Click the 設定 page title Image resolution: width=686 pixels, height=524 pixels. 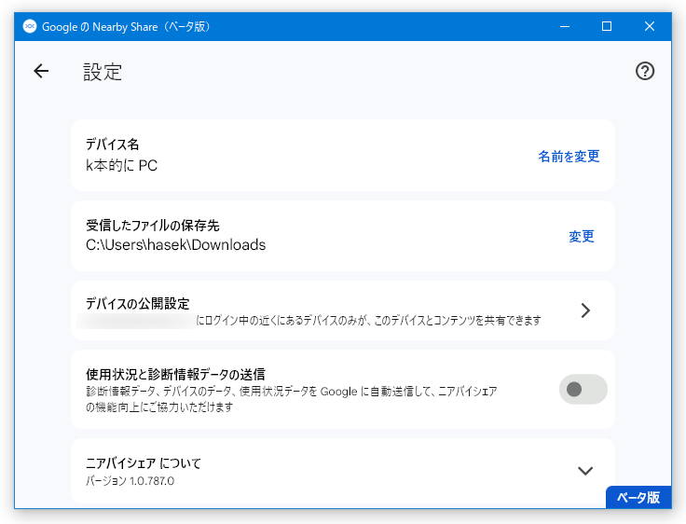[x=103, y=72]
